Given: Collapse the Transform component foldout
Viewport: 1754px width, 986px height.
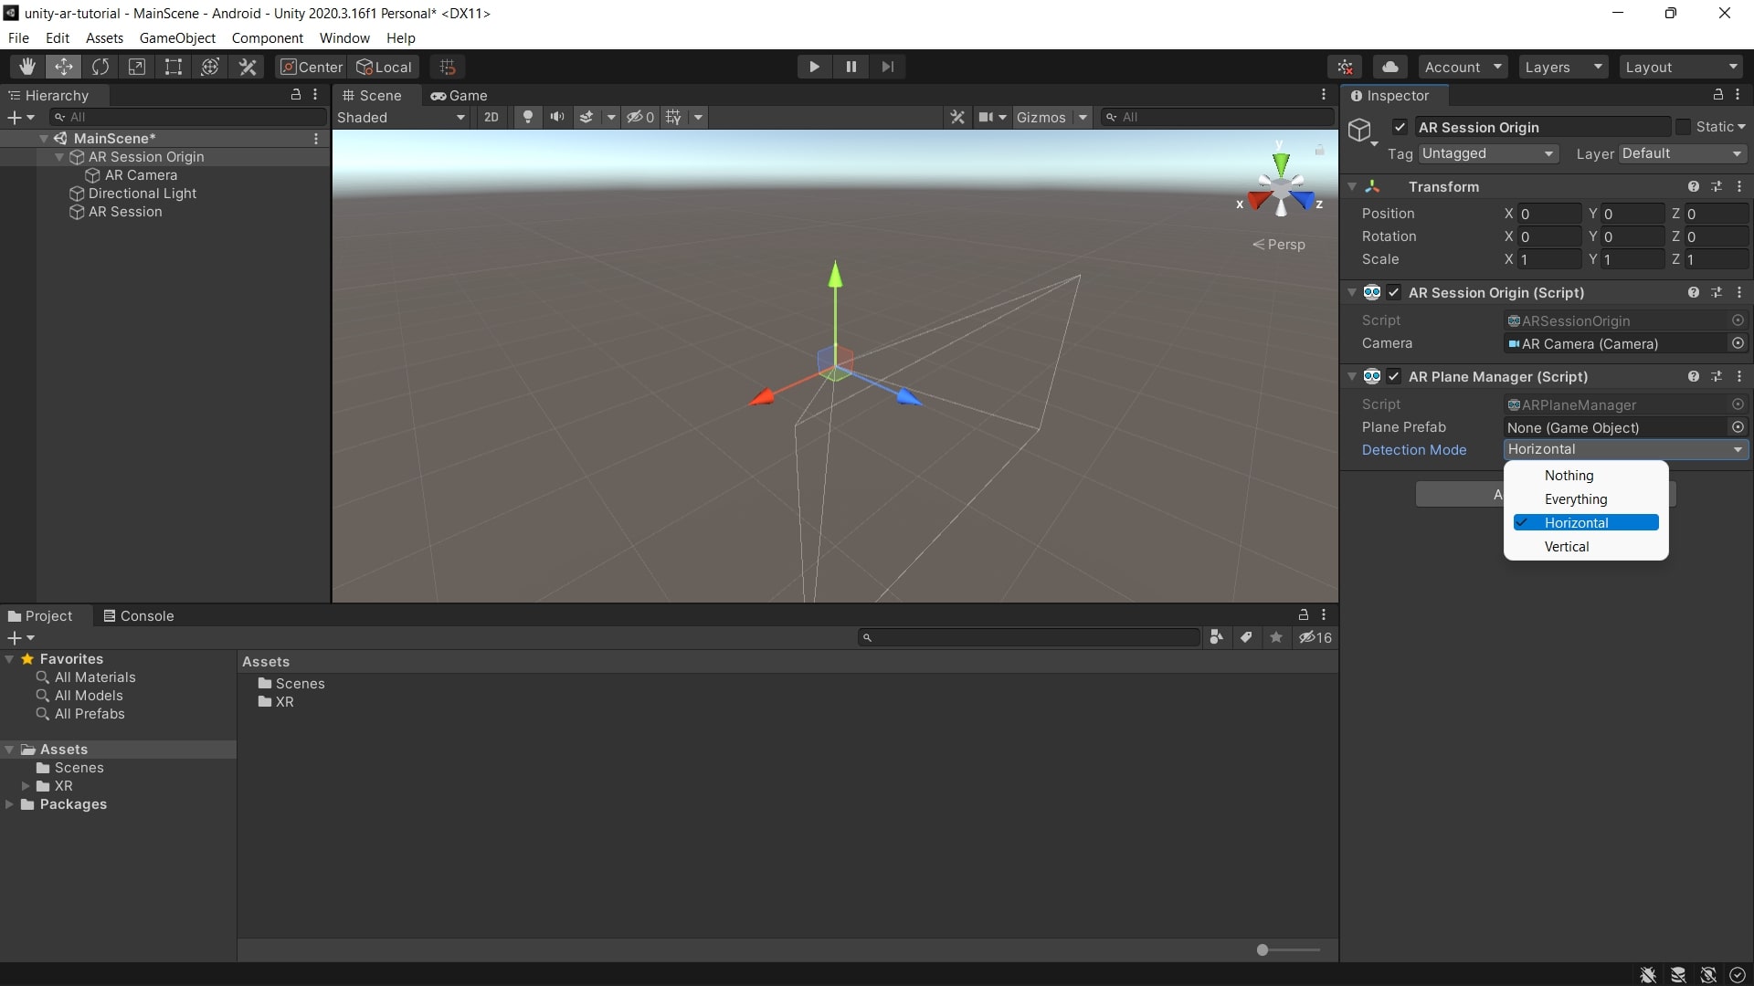Looking at the screenshot, I should click(x=1352, y=186).
